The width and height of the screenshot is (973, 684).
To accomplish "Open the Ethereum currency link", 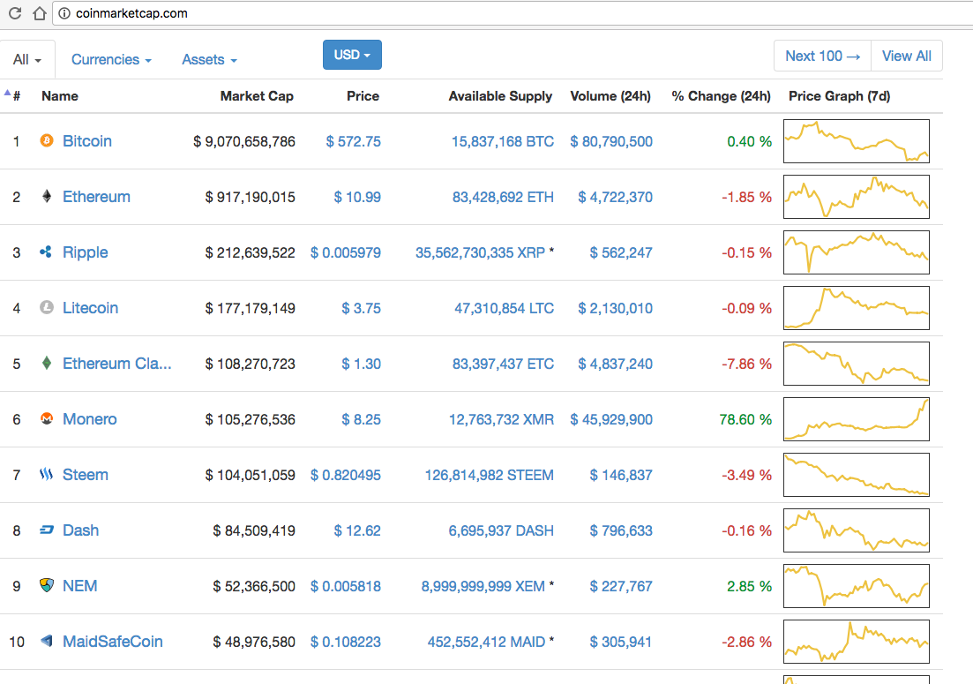I will point(96,197).
